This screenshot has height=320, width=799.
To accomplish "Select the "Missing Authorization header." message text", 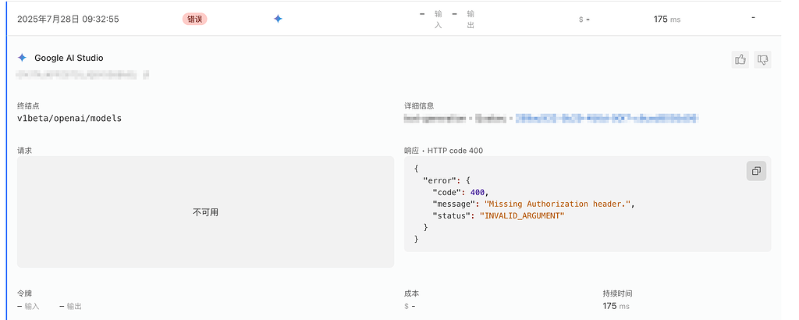I will 559,204.
